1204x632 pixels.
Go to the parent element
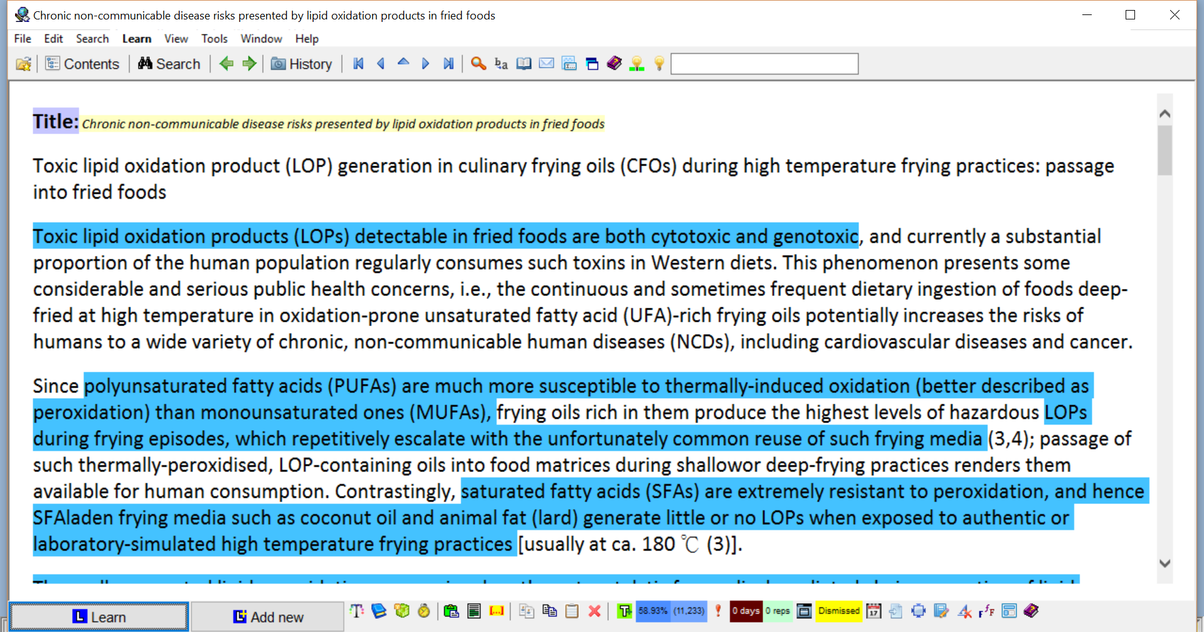click(x=403, y=62)
